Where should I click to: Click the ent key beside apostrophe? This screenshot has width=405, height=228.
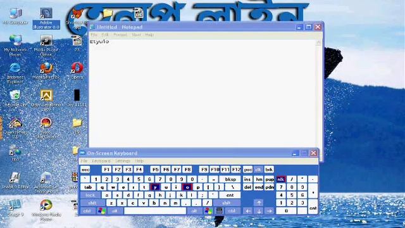point(230,195)
